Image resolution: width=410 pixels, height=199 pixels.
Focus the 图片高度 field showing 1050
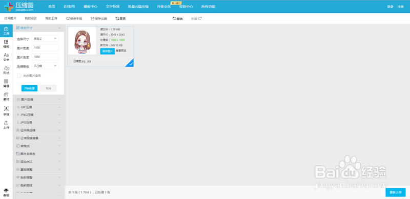(45, 57)
